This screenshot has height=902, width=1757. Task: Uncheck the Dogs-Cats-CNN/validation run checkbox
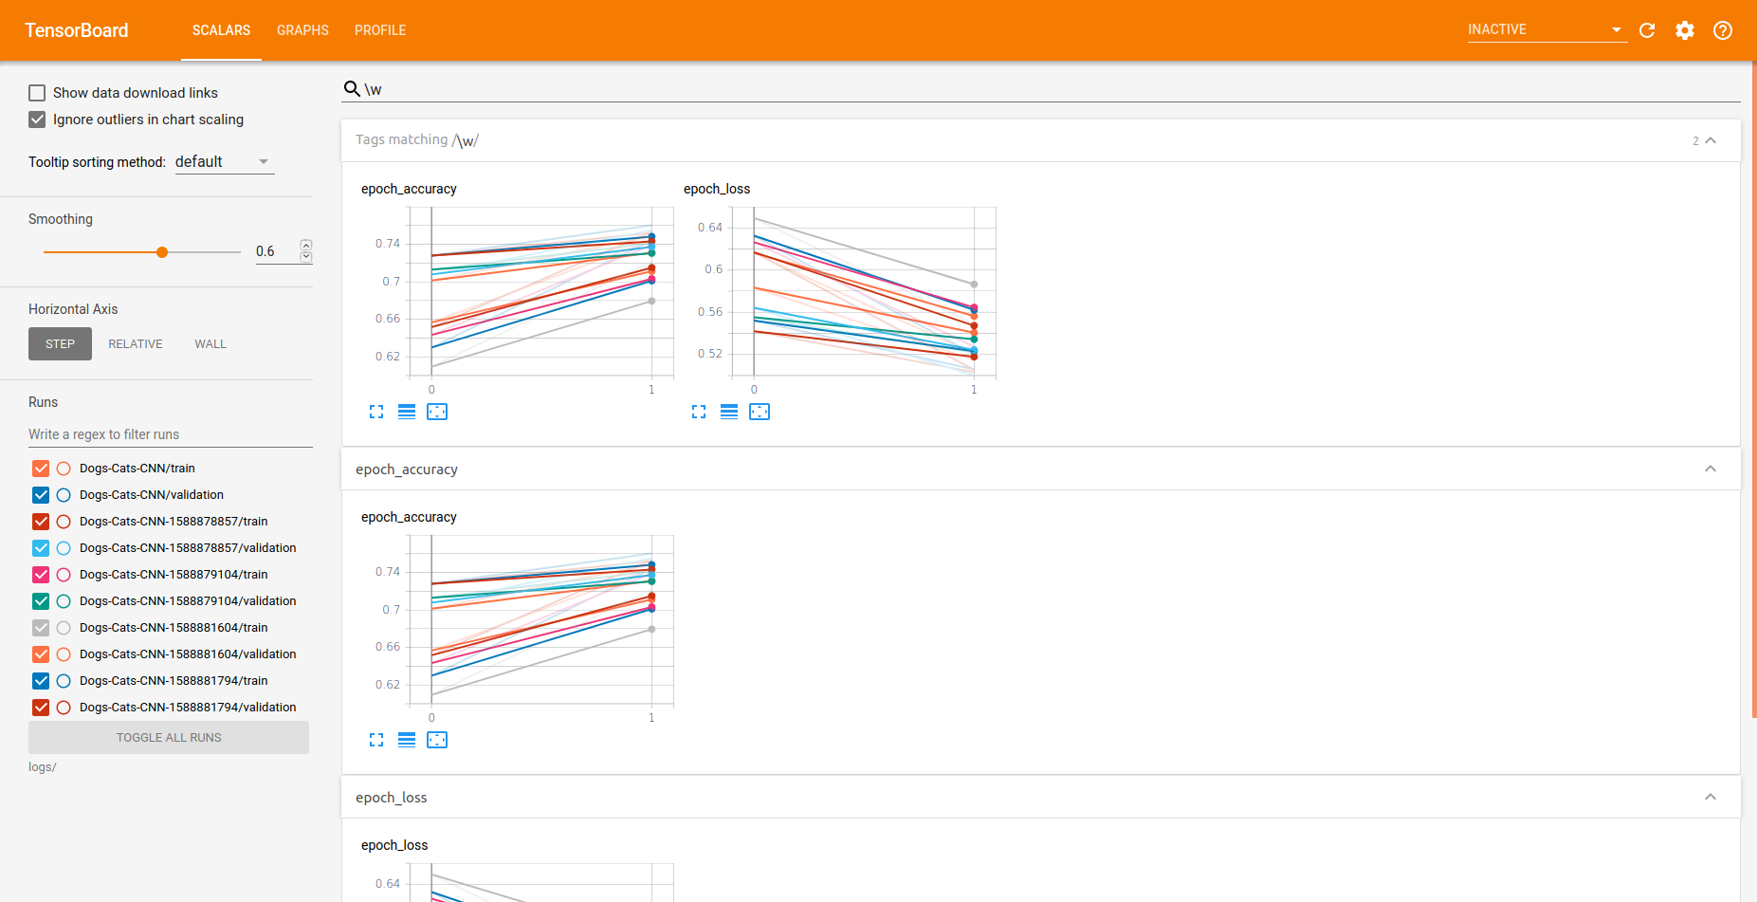coord(41,495)
